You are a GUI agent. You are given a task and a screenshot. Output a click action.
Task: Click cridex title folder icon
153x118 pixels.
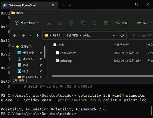[x=13, y=13]
